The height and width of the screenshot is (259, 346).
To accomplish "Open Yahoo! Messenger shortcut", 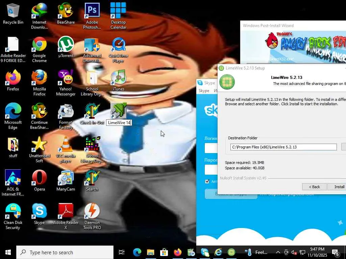I will coord(66,83).
